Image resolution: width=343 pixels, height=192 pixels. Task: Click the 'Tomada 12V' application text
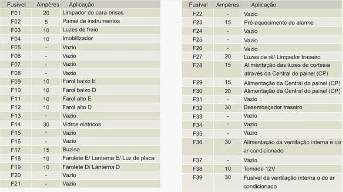point(259,169)
